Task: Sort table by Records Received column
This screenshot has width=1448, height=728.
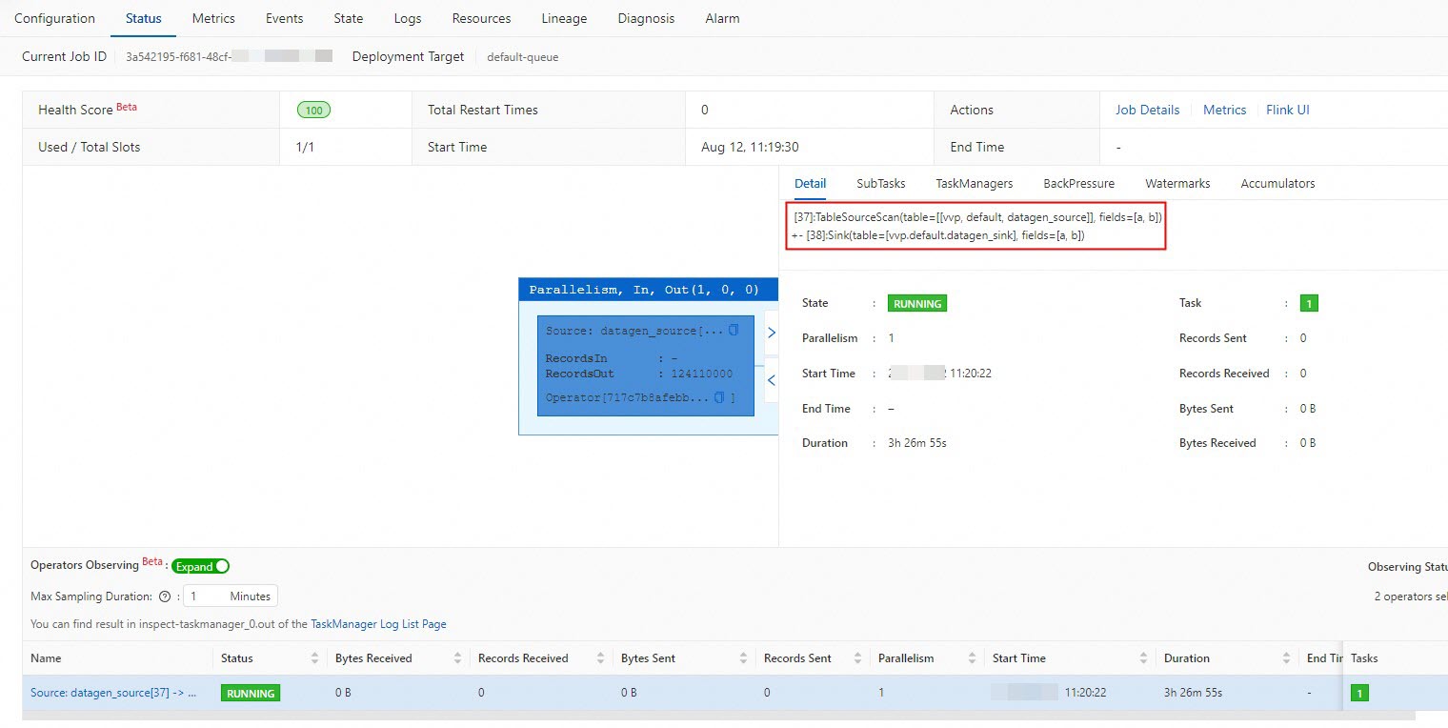Action: pyautogui.click(x=600, y=658)
